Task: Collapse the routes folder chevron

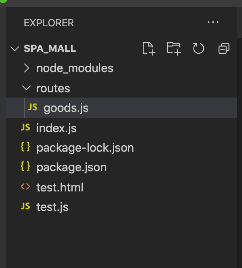Action: [x=26, y=88]
